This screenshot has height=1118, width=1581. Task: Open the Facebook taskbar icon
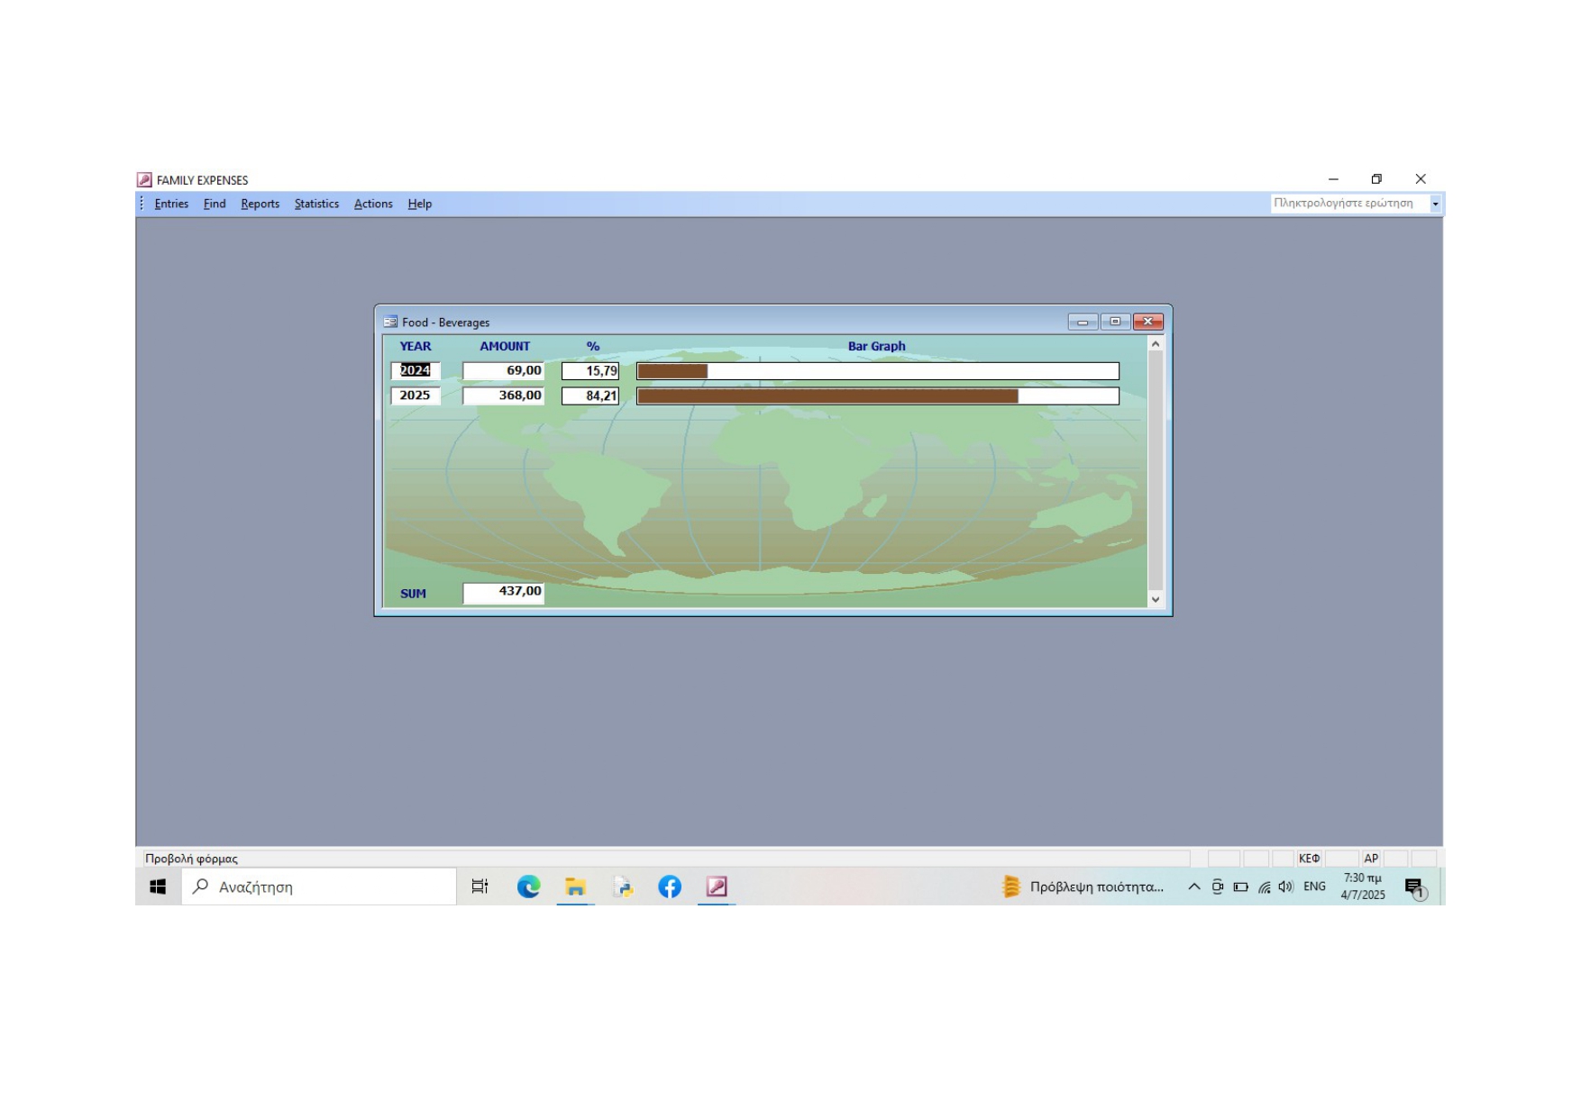coord(670,886)
